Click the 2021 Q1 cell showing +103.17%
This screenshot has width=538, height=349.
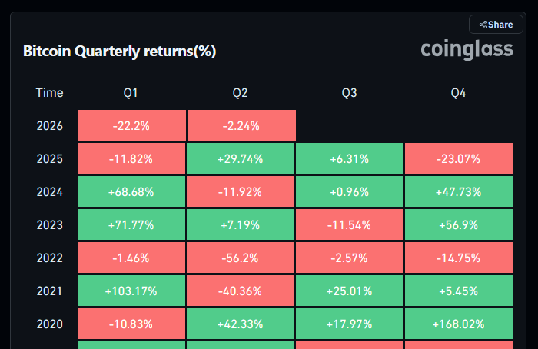coord(131,291)
